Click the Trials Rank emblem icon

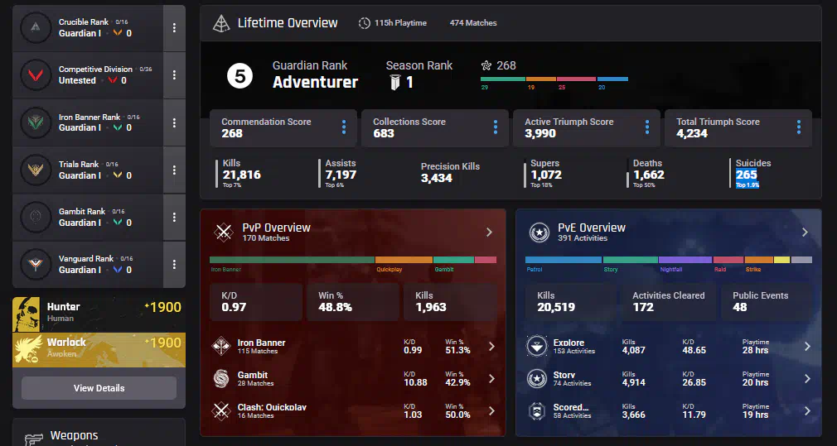pyautogui.click(x=36, y=170)
